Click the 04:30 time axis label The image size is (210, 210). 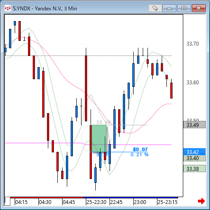pyautogui.click(x=45, y=202)
